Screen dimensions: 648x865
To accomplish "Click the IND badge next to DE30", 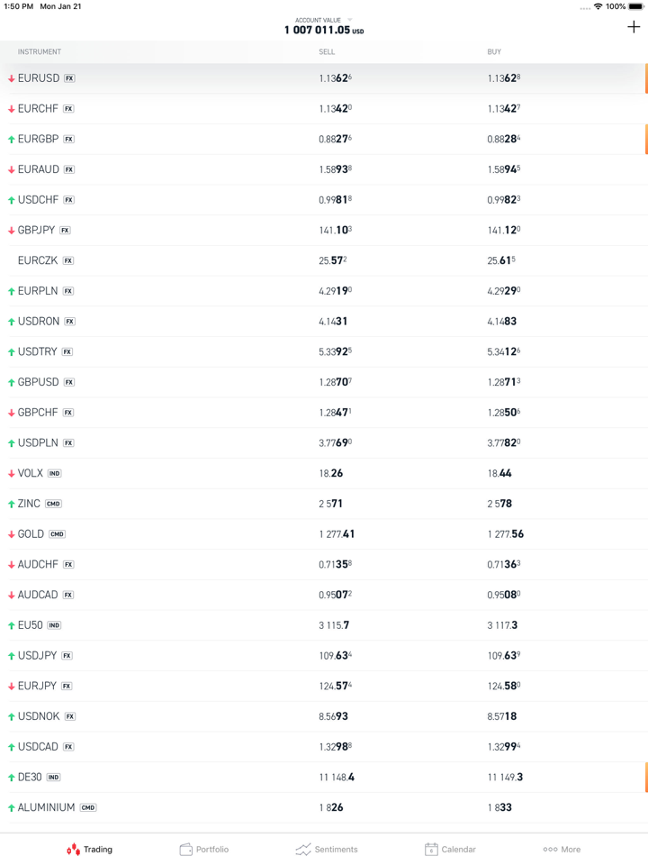I will (x=54, y=777).
